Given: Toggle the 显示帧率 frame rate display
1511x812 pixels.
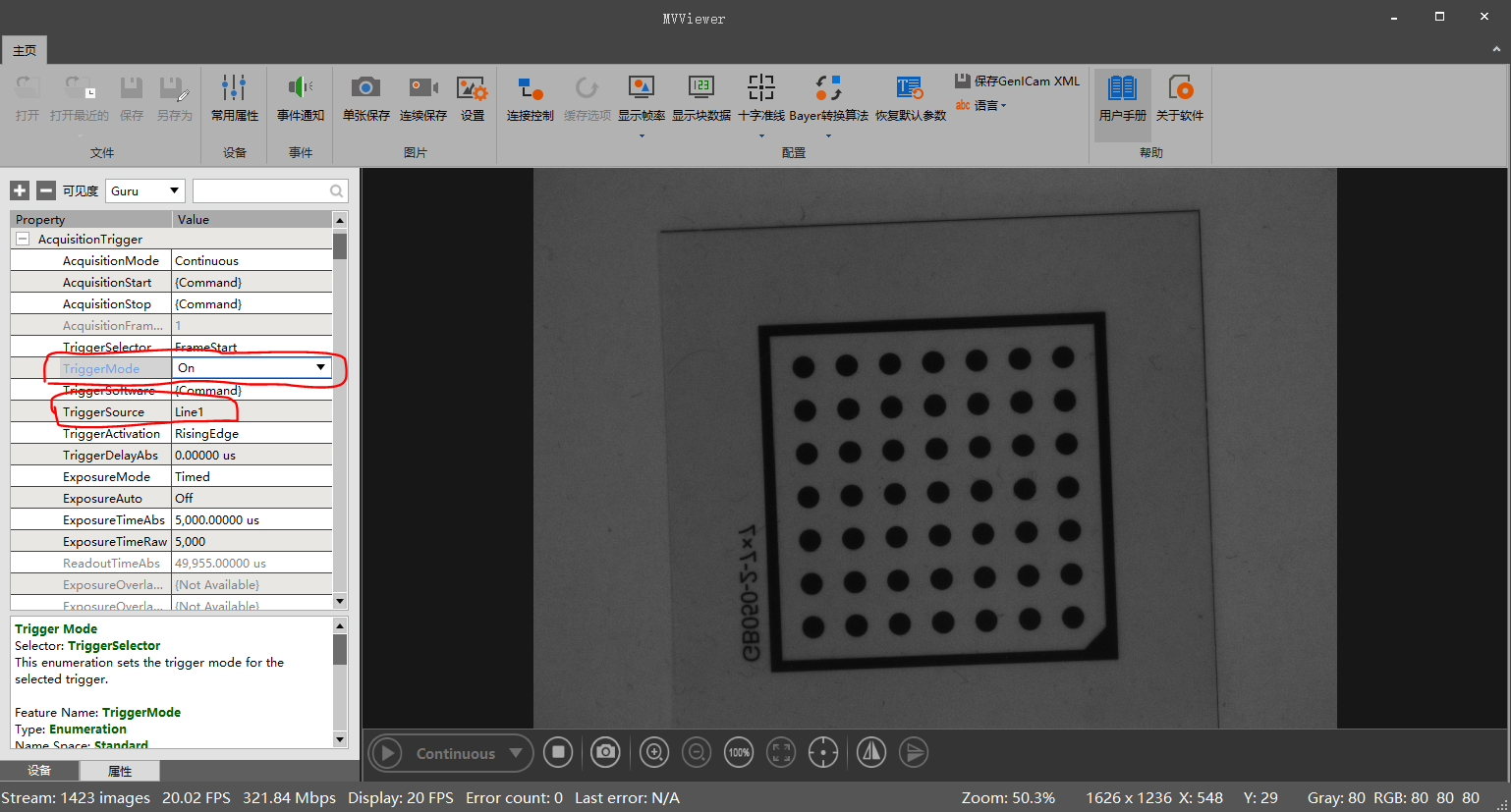Looking at the screenshot, I should point(642,97).
